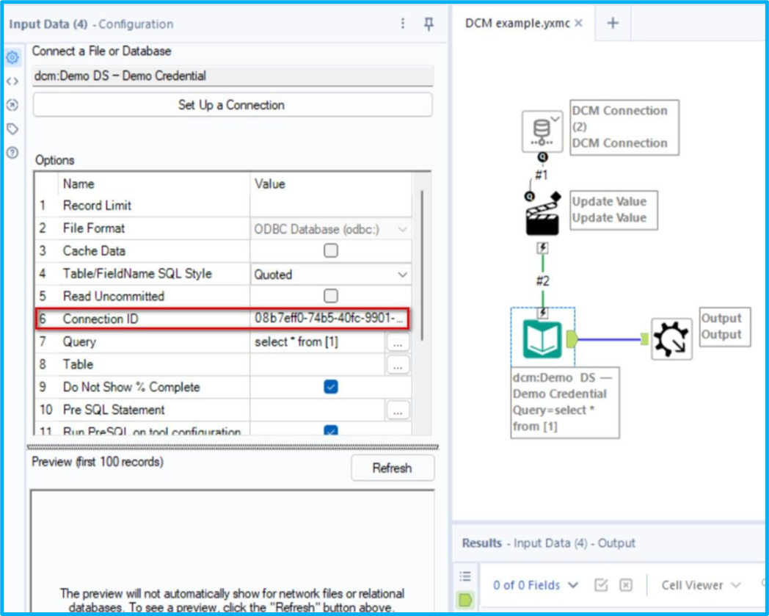Click the tag annotation icon in the sidebar
The height and width of the screenshot is (616, 769).
12,127
